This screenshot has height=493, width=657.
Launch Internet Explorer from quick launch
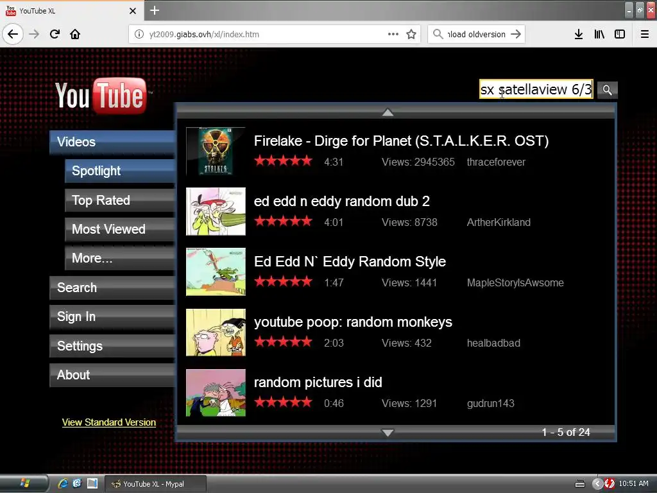pos(63,484)
